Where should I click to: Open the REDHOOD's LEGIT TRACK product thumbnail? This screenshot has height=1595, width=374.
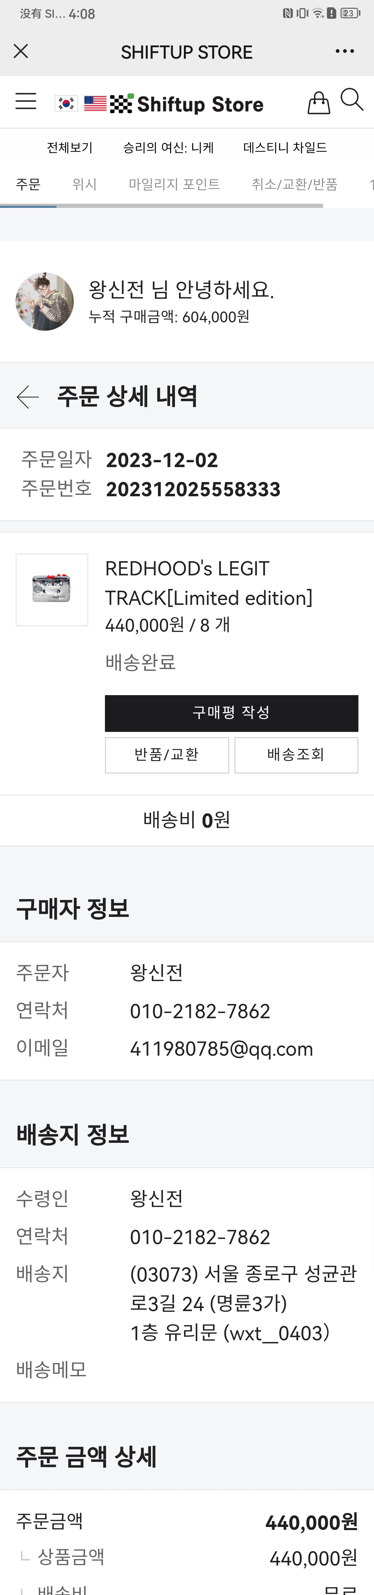tap(52, 590)
